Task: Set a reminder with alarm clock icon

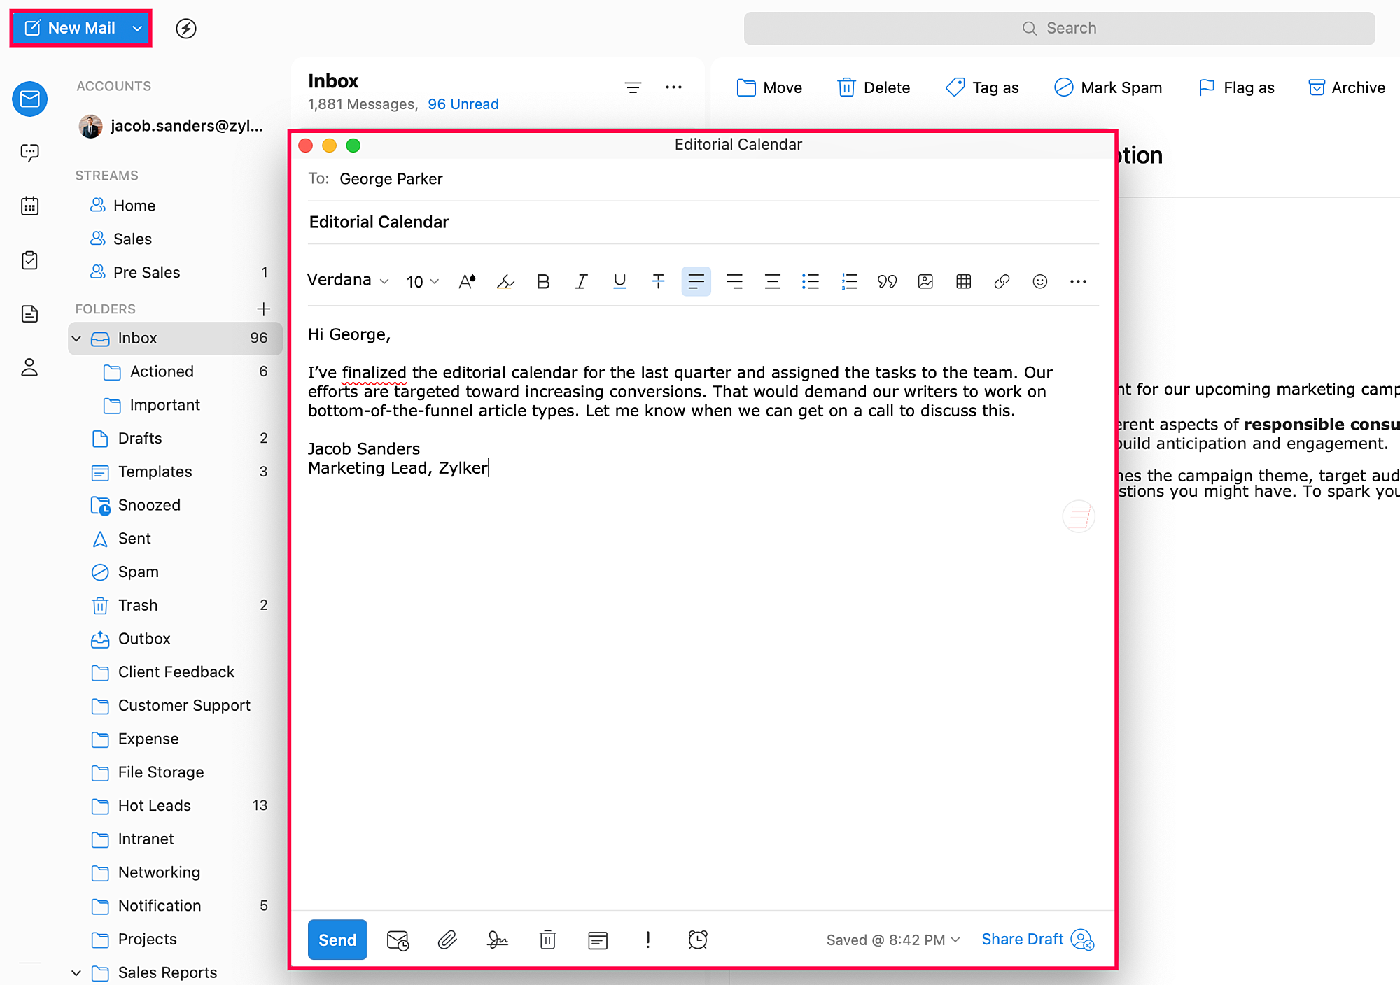Action: pyautogui.click(x=698, y=940)
